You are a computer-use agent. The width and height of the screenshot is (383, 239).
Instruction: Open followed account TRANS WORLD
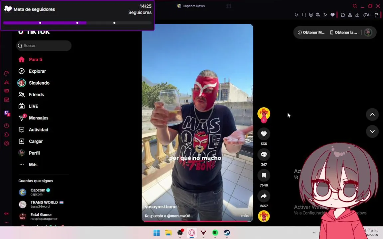[40, 204]
